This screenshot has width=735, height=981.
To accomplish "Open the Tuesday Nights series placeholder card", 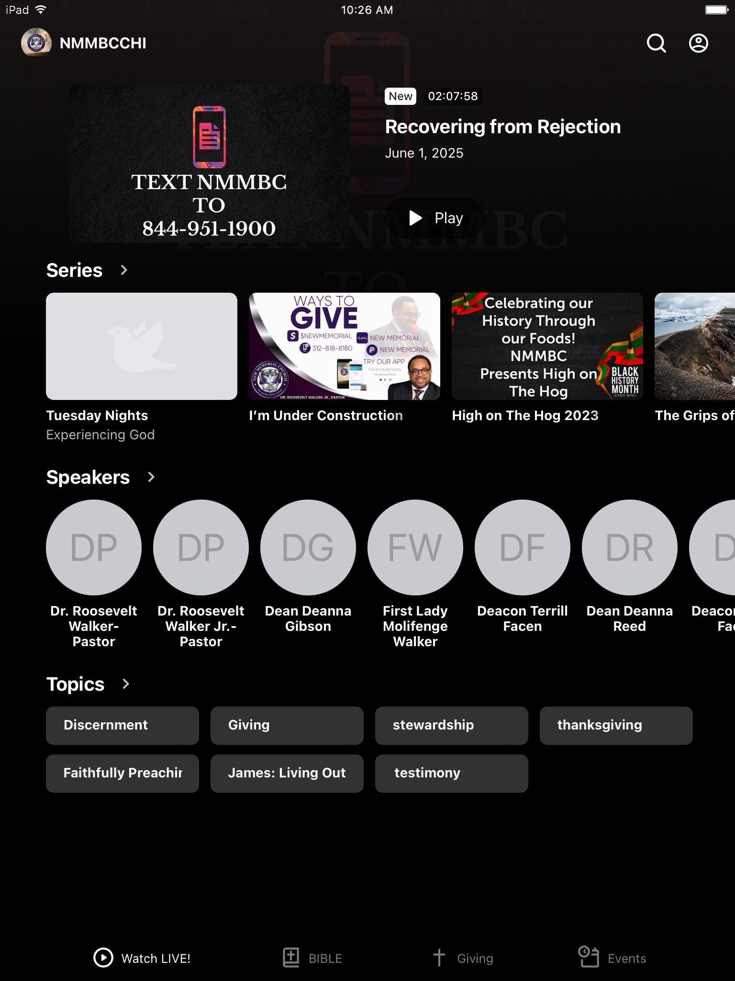I will 142,346.
